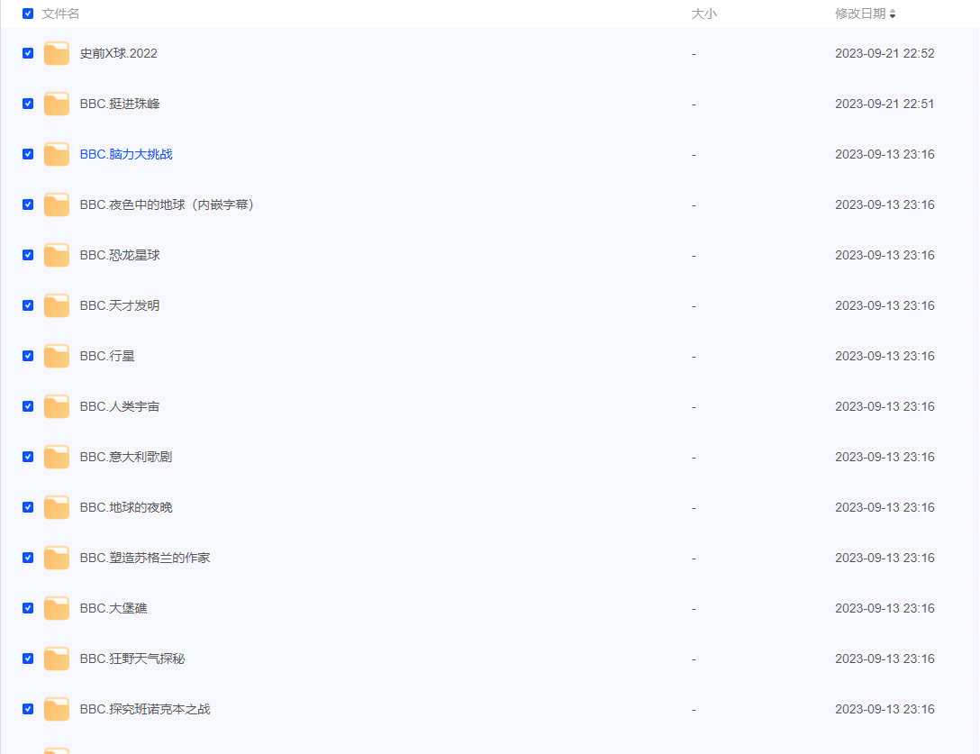This screenshot has height=754, width=980.
Task: Click the partially visible folder at list bottom
Action: click(x=57, y=749)
